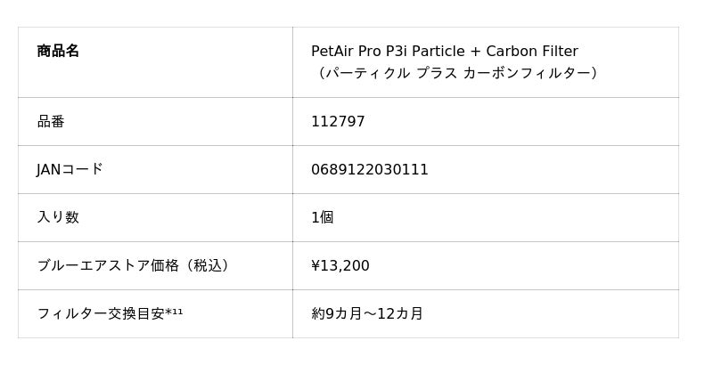Click the *11 footnote marker
The image size is (713, 365).
[x=175, y=312]
